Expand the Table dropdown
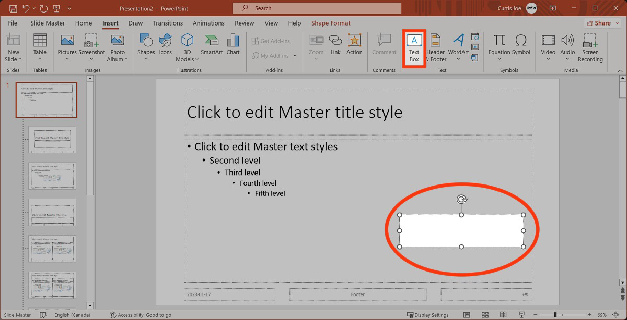 pos(40,59)
